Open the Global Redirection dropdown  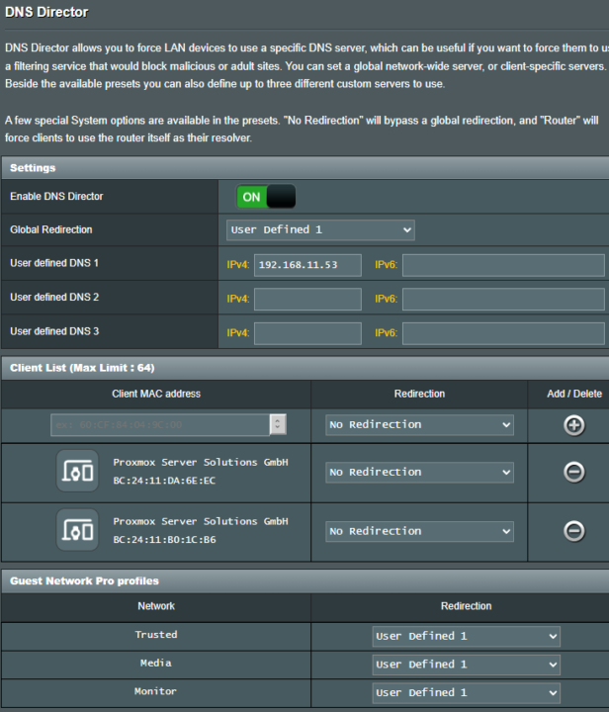coord(320,229)
